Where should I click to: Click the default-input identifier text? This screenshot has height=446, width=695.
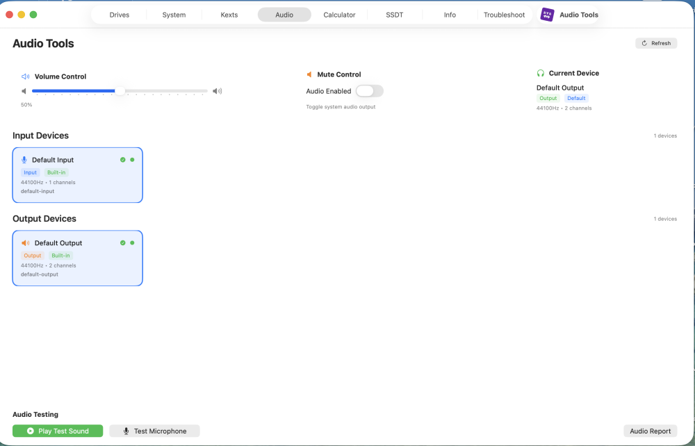[x=38, y=191]
